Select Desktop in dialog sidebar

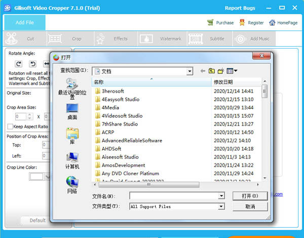click(x=72, y=112)
